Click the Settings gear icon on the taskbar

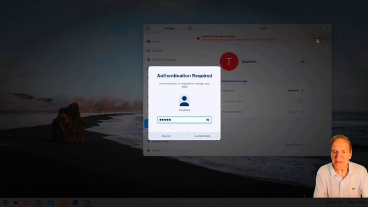tap(87, 202)
